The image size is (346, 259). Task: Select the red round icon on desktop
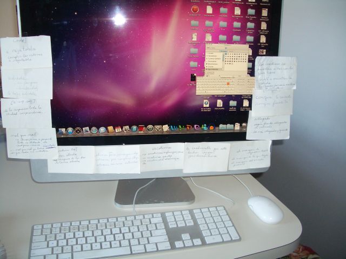pyautogui.click(x=196, y=10)
